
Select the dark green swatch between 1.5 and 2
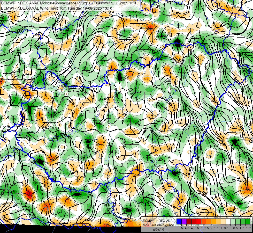pyautogui.click(x=248, y=221)
